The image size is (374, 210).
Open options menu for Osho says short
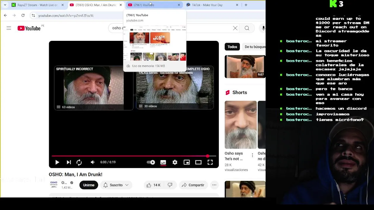tap(252, 155)
